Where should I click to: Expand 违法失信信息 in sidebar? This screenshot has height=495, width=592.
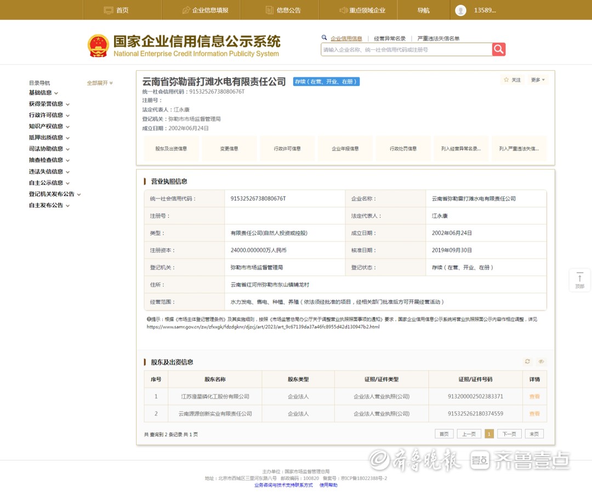click(x=49, y=172)
